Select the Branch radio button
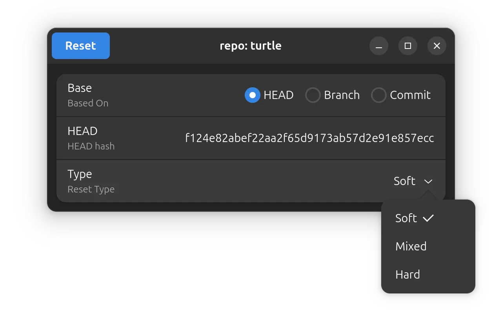This screenshot has height=313, width=502. point(313,95)
